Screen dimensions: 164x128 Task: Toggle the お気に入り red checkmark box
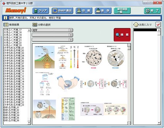click(158, 25)
